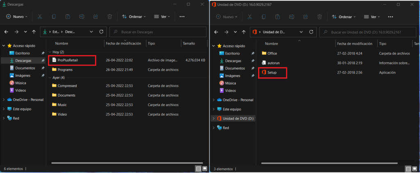Open the Nuevo menu in Descargas window
The height and width of the screenshot is (173, 420).
(x=17, y=16)
